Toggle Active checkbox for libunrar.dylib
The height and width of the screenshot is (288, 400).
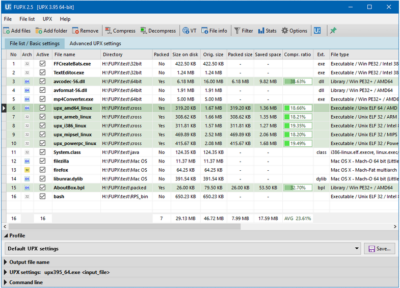[42, 178]
